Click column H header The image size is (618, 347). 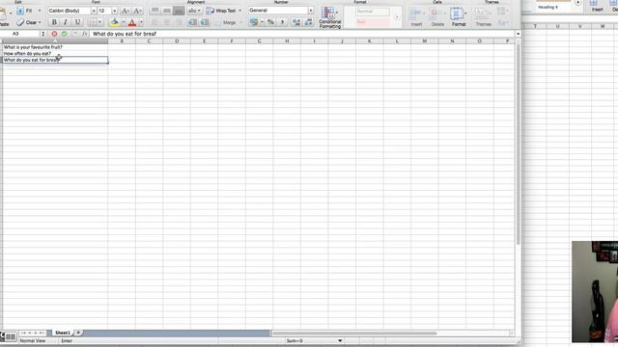[x=287, y=40]
